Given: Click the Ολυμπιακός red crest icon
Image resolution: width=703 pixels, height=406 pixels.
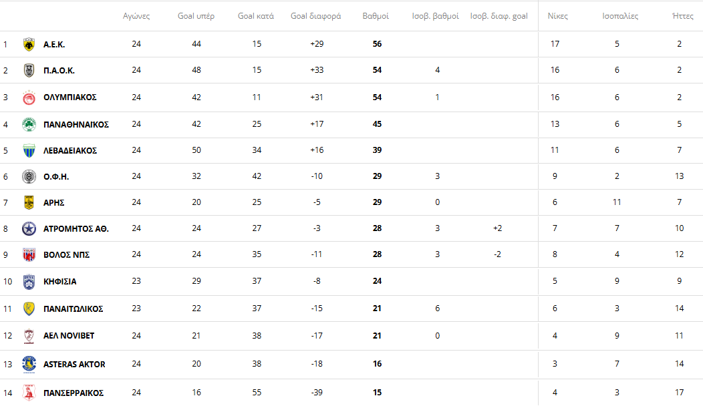Looking at the screenshot, I should coord(28,97).
